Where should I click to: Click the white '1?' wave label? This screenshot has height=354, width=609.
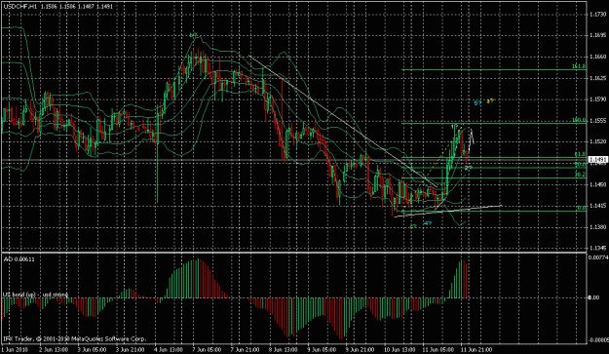coord(454,127)
